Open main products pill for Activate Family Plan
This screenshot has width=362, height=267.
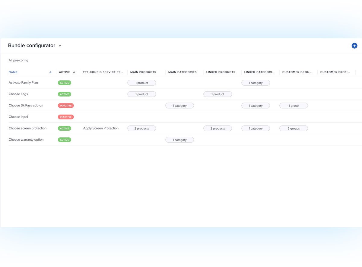coord(142,83)
